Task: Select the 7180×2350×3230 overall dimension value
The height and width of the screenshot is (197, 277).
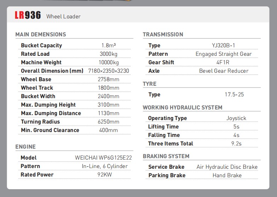Action: (108, 71)
